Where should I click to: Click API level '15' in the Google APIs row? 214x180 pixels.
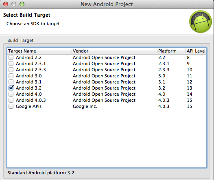[190, 106]
